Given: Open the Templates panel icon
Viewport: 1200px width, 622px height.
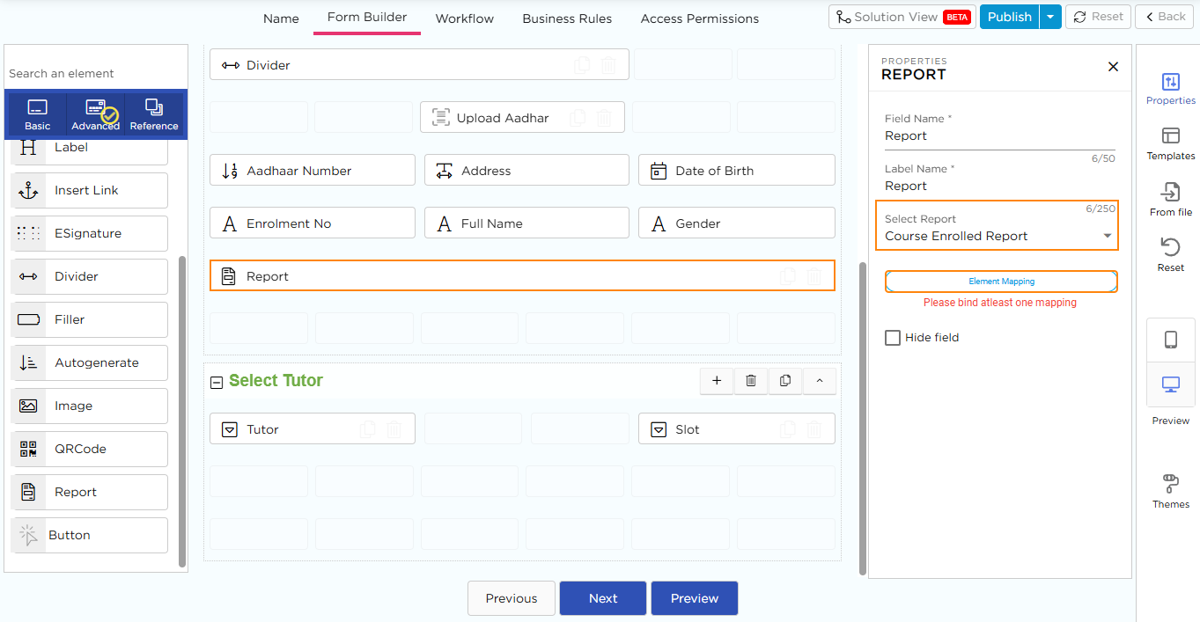Looking at the screenshot, I should tap(1170, 136).
